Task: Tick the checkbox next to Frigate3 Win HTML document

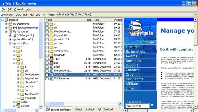Action: pyautogui.click(x=47, y=75)
